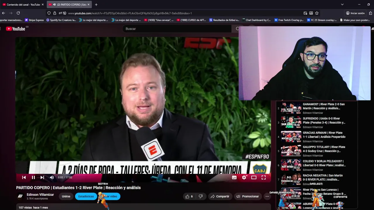Focus the Buscar search field
Screen dimensions: 374x210
click(x=177, y=29)
